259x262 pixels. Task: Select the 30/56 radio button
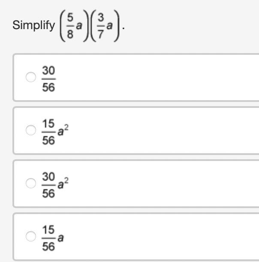31,77
